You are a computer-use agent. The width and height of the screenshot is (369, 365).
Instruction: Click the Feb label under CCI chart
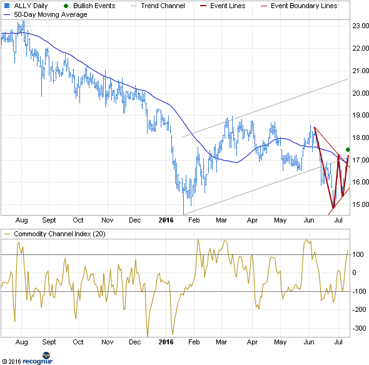point(194,342)
